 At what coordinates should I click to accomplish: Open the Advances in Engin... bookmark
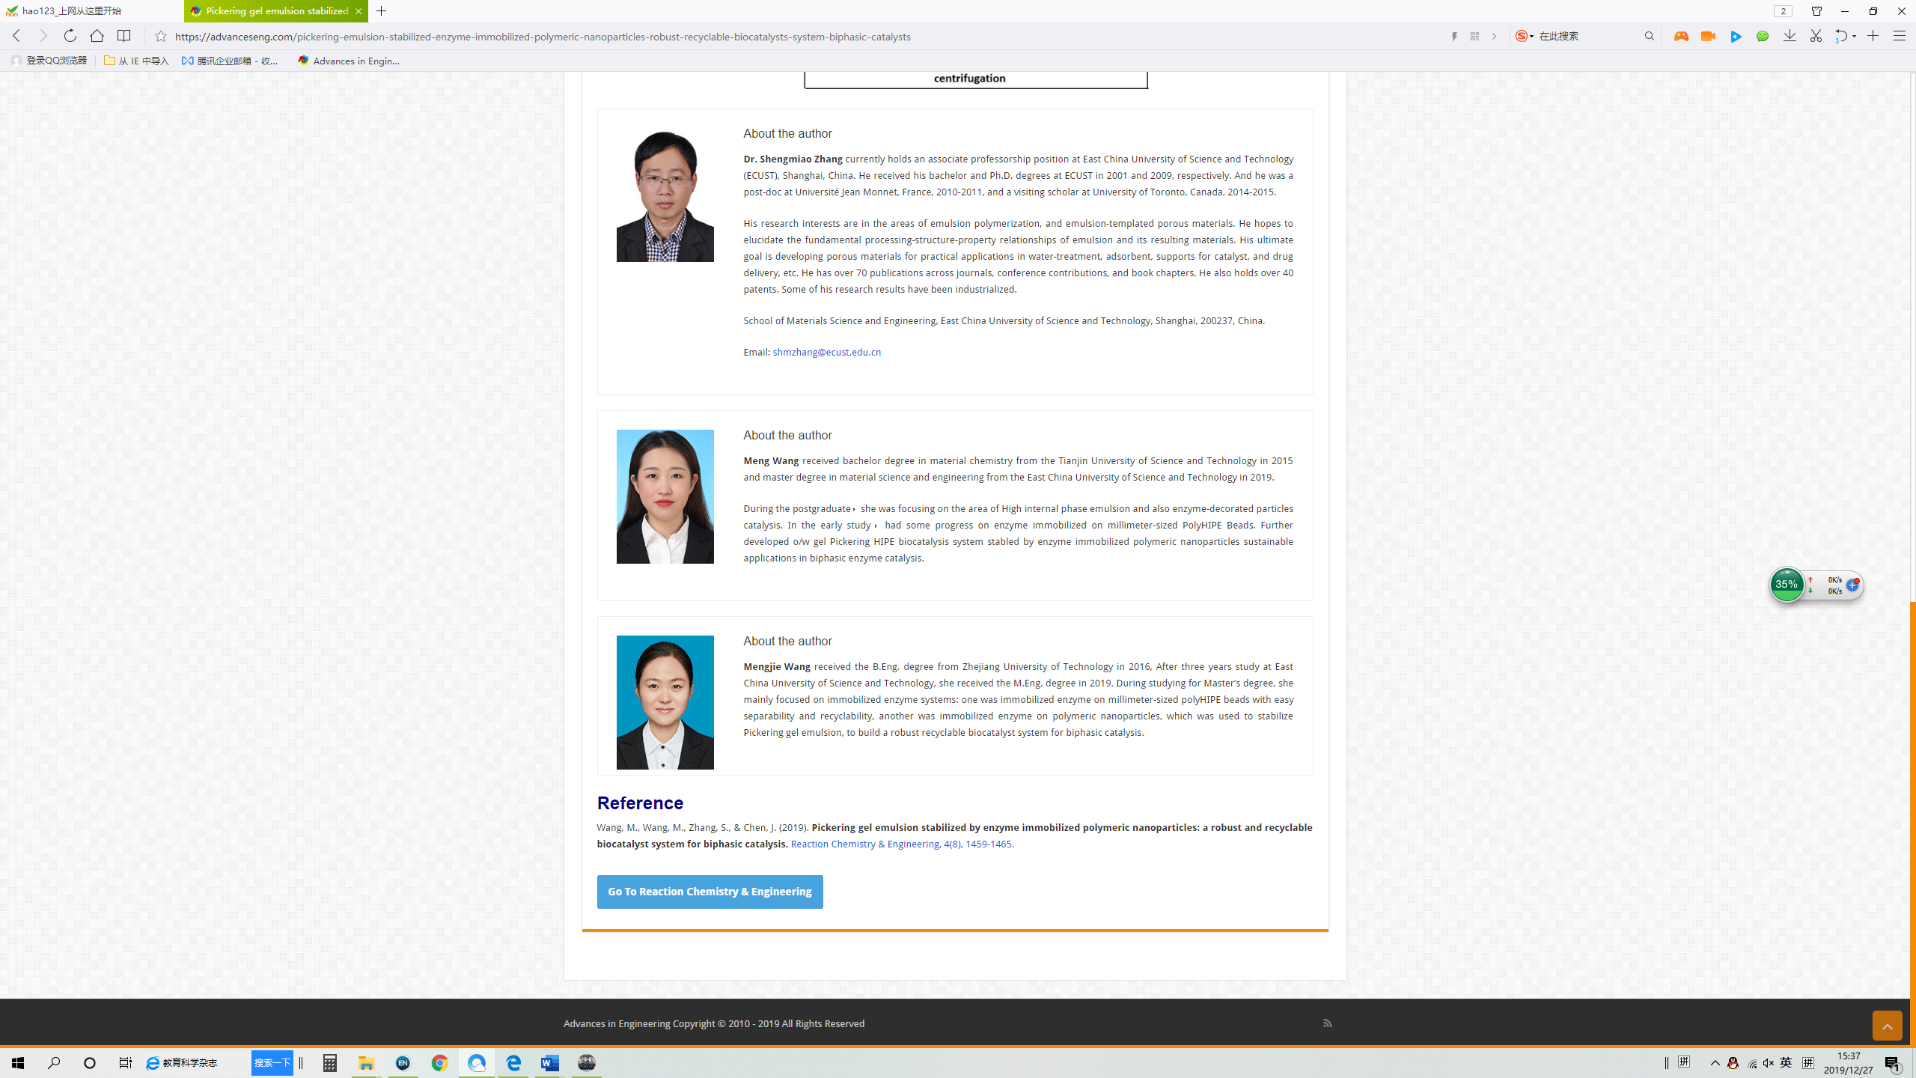coord(349,61)
